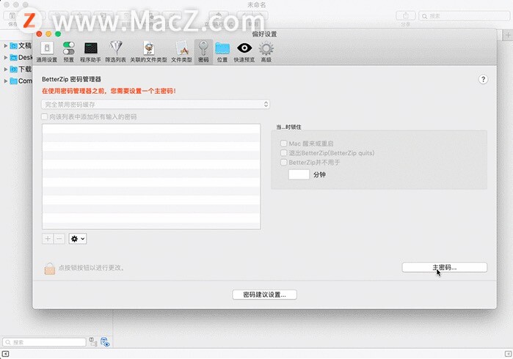Expand the Com folder in sidebar

point(6,81)
